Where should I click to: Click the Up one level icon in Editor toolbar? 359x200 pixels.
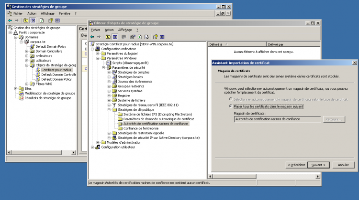[x=108, y=37]
